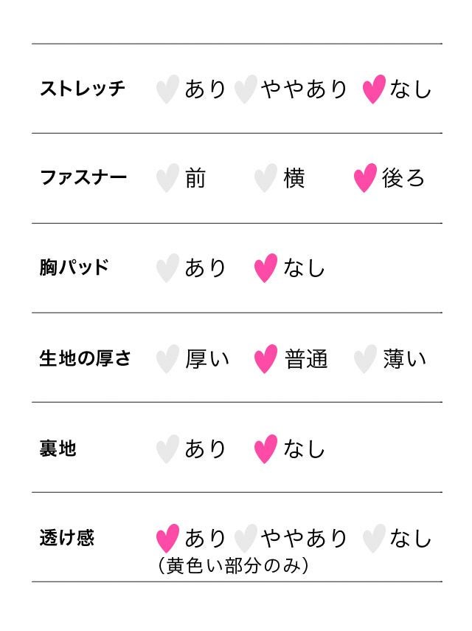Click the gray heart for 裏地 あり
Viewport: 472px width, 631px height.
(167, 449)
